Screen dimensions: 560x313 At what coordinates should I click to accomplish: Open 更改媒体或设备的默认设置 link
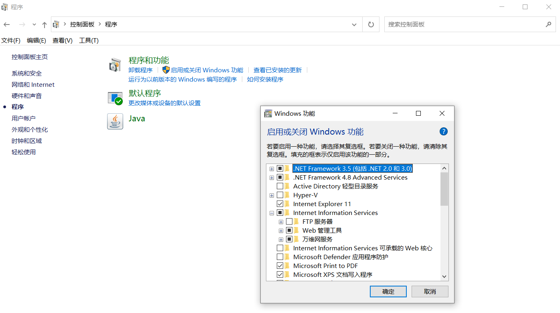[x=164, y=103]
